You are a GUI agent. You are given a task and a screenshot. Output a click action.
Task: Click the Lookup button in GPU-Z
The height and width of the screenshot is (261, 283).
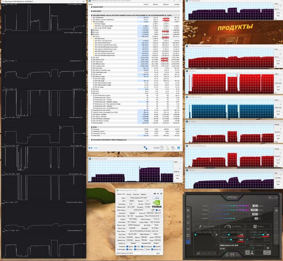157,198
